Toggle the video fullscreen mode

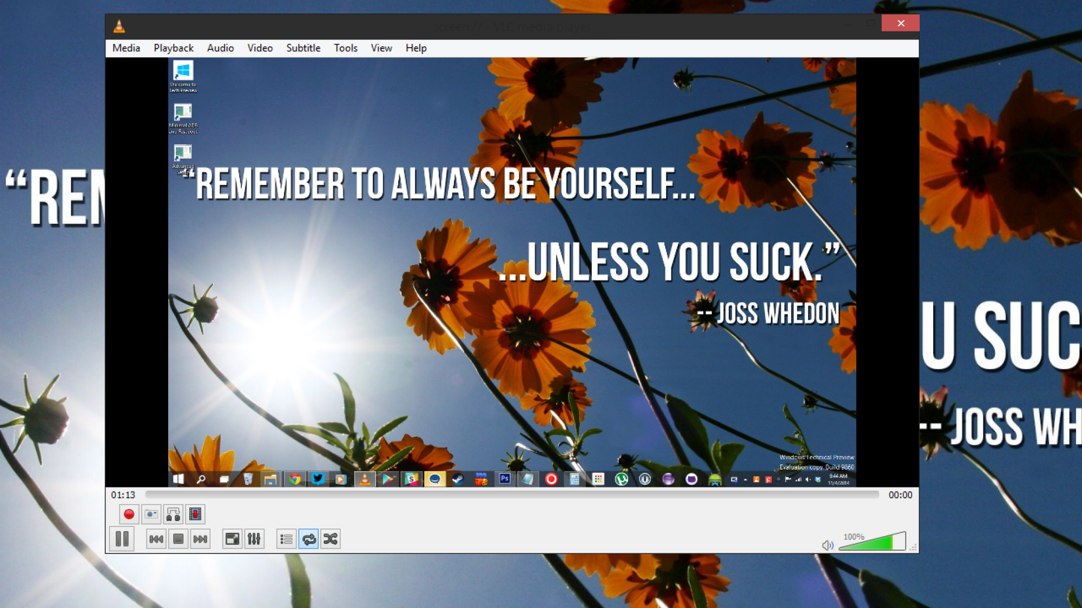click(232, 539)
